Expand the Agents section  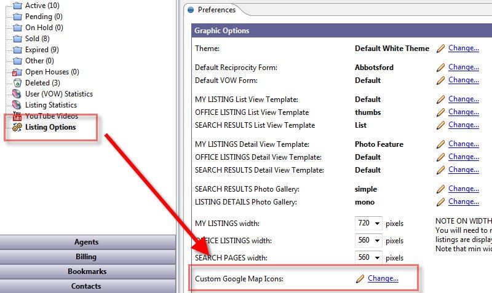click(x=86, y=242)
